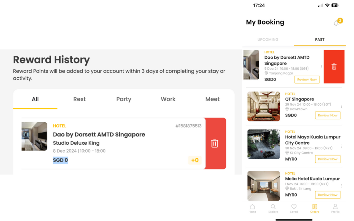Image resolution: width=354 pixels, height=221 pixels.
Task: Select the Work tab in Reward History
Action: click(x=168, y=99)
